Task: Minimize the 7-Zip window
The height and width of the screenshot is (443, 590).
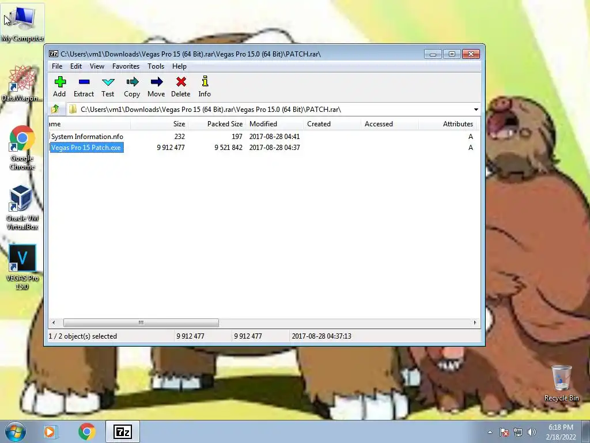Action: tap(433, 54)
